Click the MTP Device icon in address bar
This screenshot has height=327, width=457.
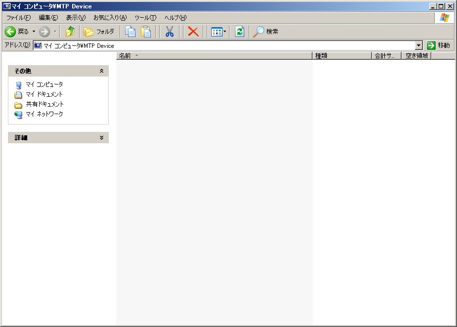38,45
